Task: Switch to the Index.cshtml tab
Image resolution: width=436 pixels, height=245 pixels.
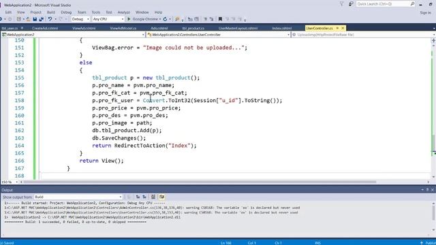Action: (282, 29)
